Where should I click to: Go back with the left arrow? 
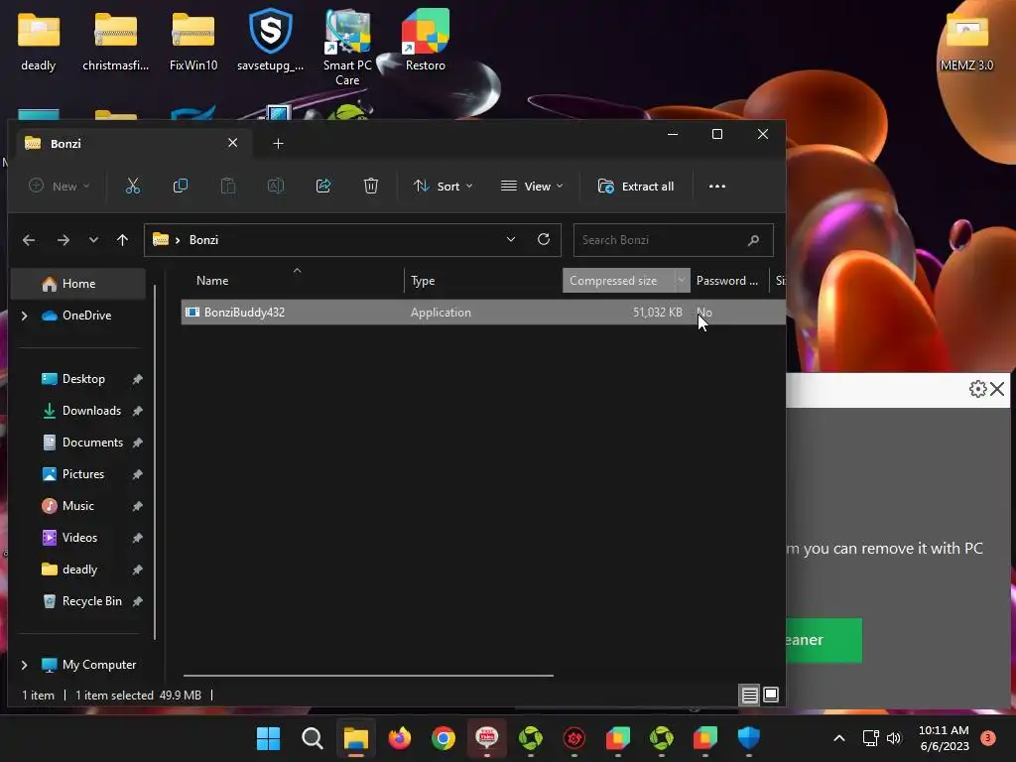click(x=29, y=240)
